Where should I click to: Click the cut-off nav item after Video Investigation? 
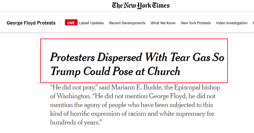click(253, 23)
